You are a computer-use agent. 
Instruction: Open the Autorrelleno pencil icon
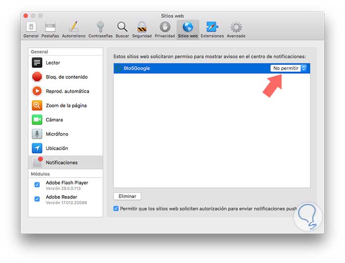coord(74,27)
